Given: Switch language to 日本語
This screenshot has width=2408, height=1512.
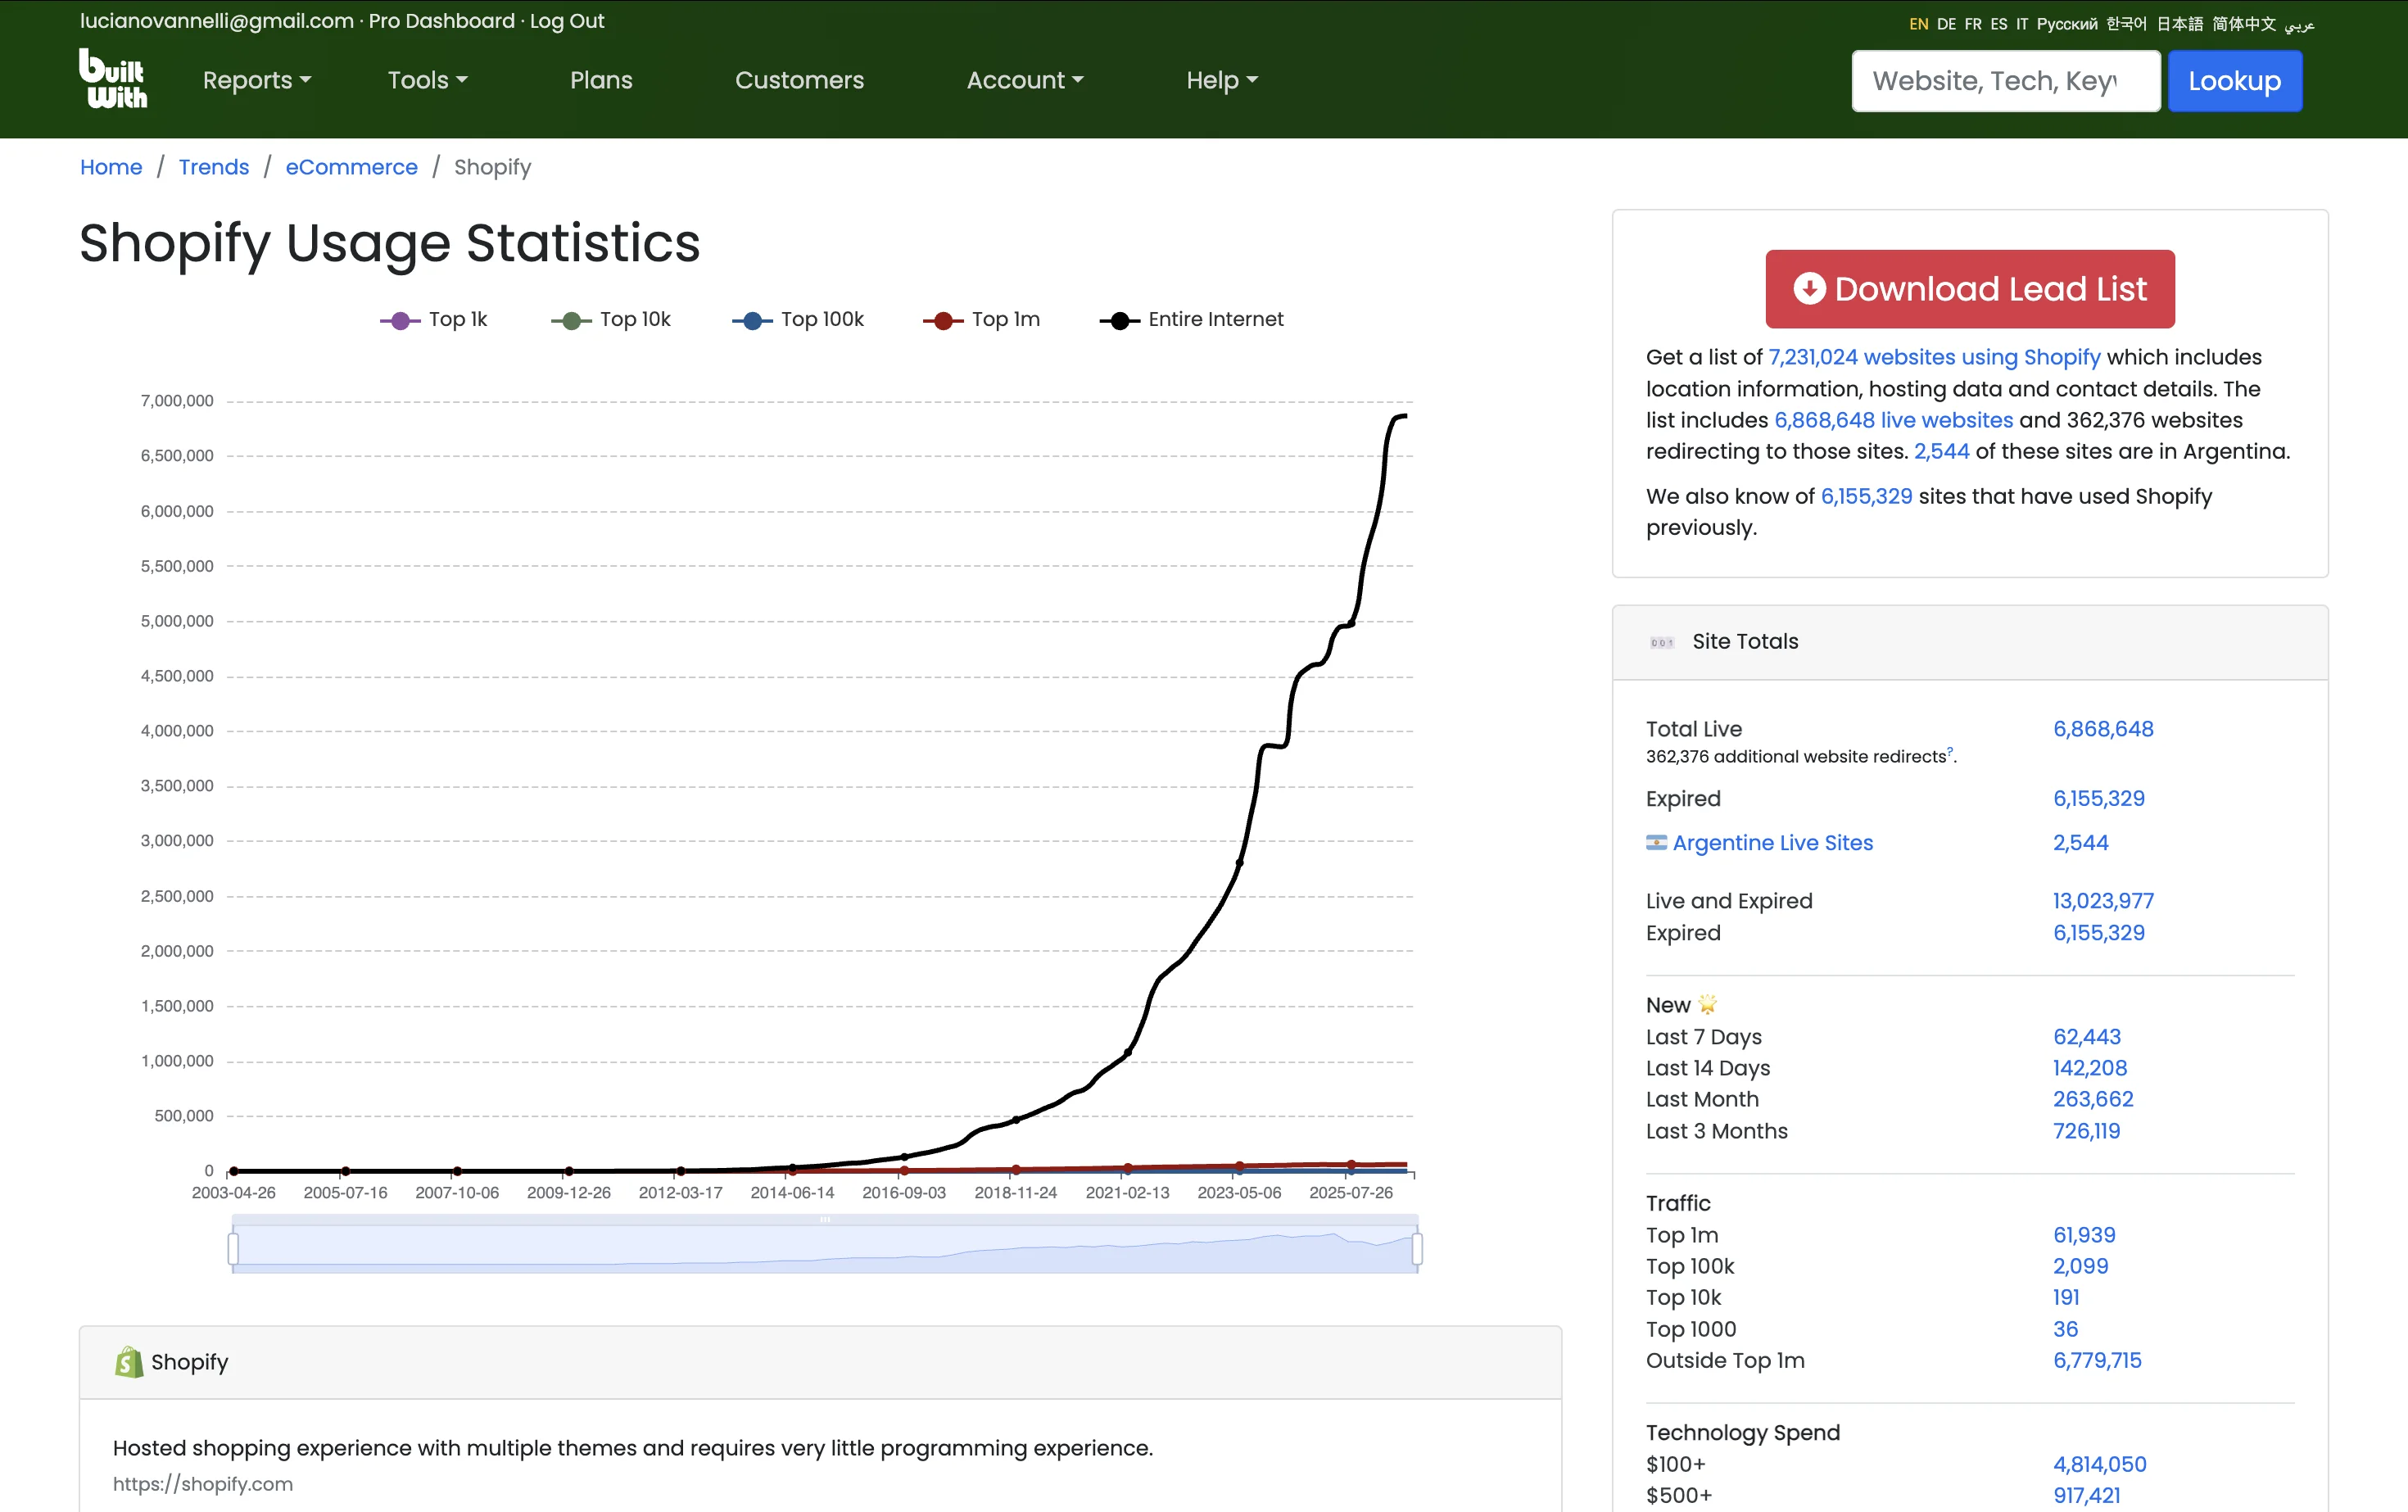Looking at the screenshot, I should click(2180, 24).
